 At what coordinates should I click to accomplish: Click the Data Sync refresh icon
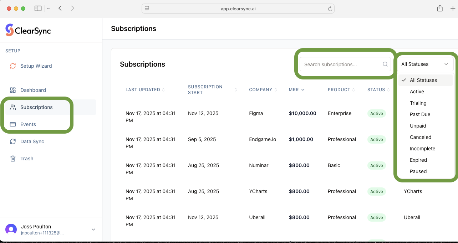(x=13, y=141)
